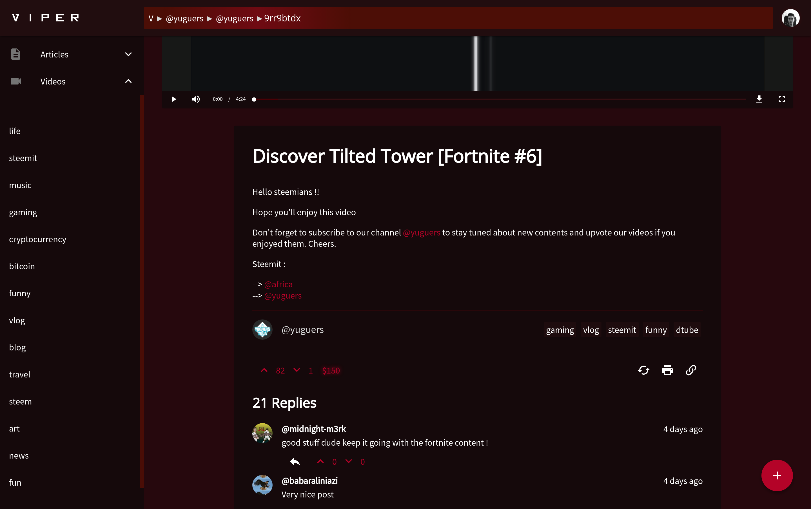Click the post's 82 upvote count
The image size is (811, 509).
tap(280, 371)
